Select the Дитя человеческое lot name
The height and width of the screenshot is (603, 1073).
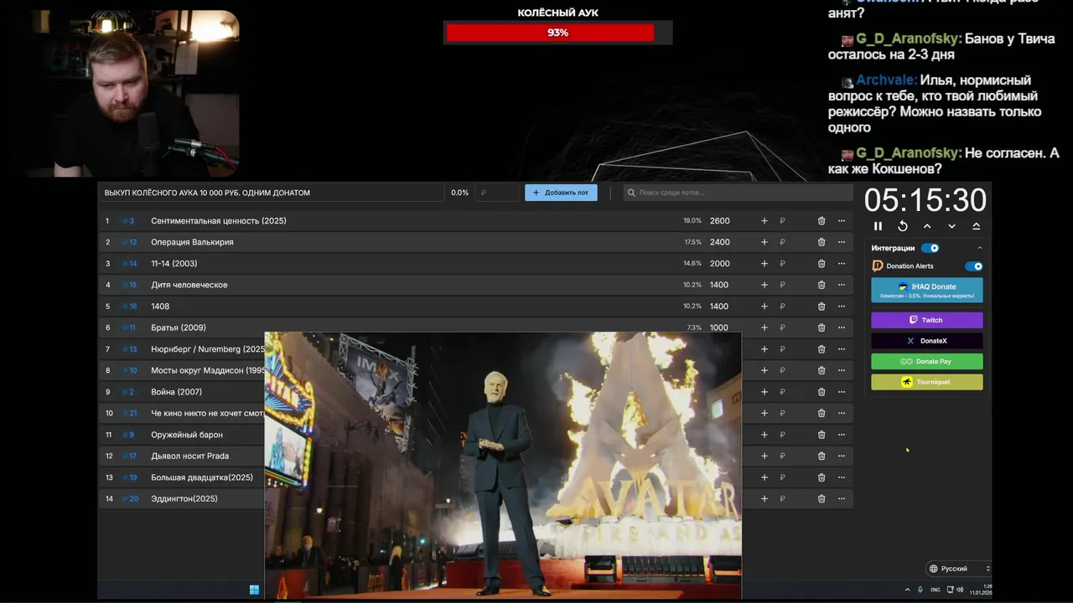click(x=189, y=285)
